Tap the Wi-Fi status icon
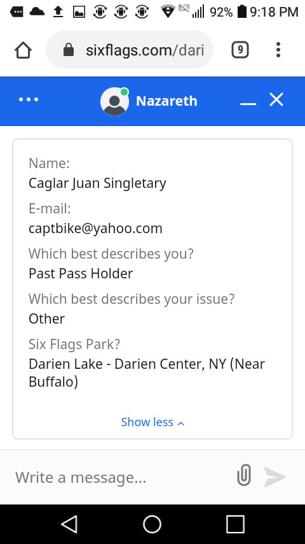Viewport: 305px width, 544px height. tap(168, 12)
